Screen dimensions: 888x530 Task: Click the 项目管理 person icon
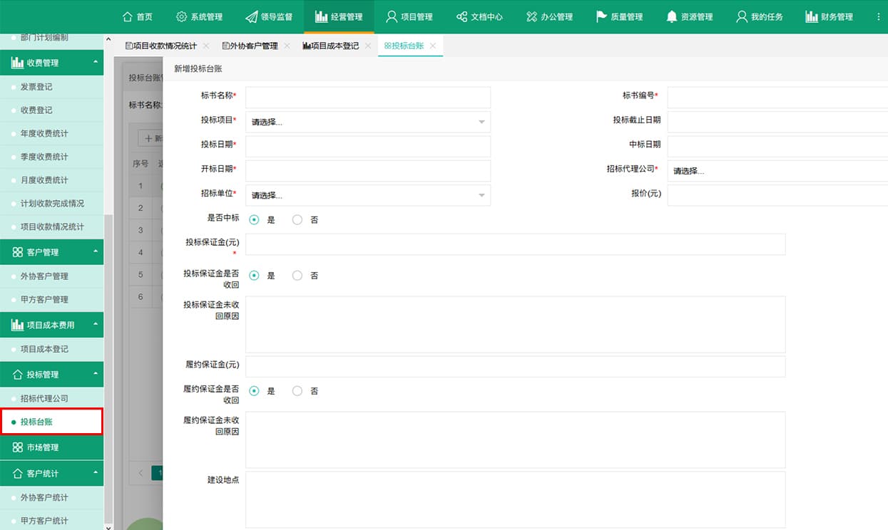pyautogui.click(x=392, y=16)
